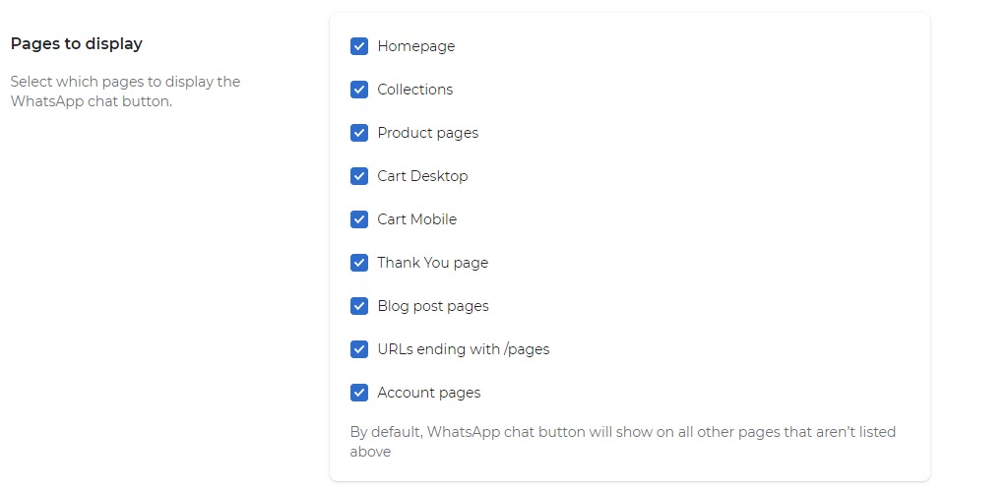Deselect the Thank You page checkbox

click(x=359, y=263)
